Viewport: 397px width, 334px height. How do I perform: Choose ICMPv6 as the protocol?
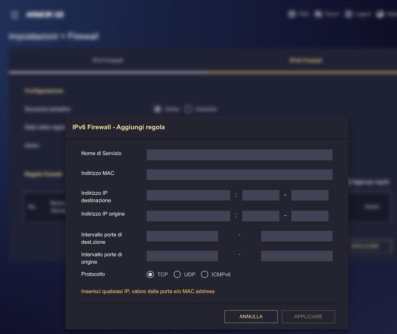click(x=205, y=274)
